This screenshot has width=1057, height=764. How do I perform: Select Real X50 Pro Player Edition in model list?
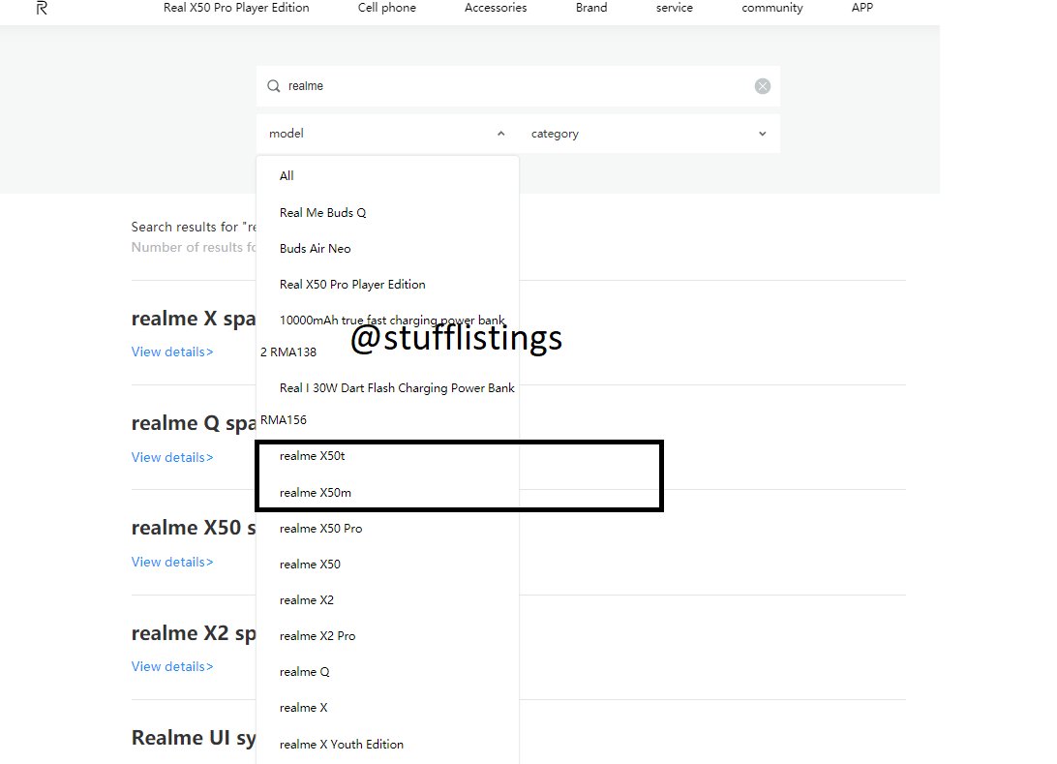point(352,285)
